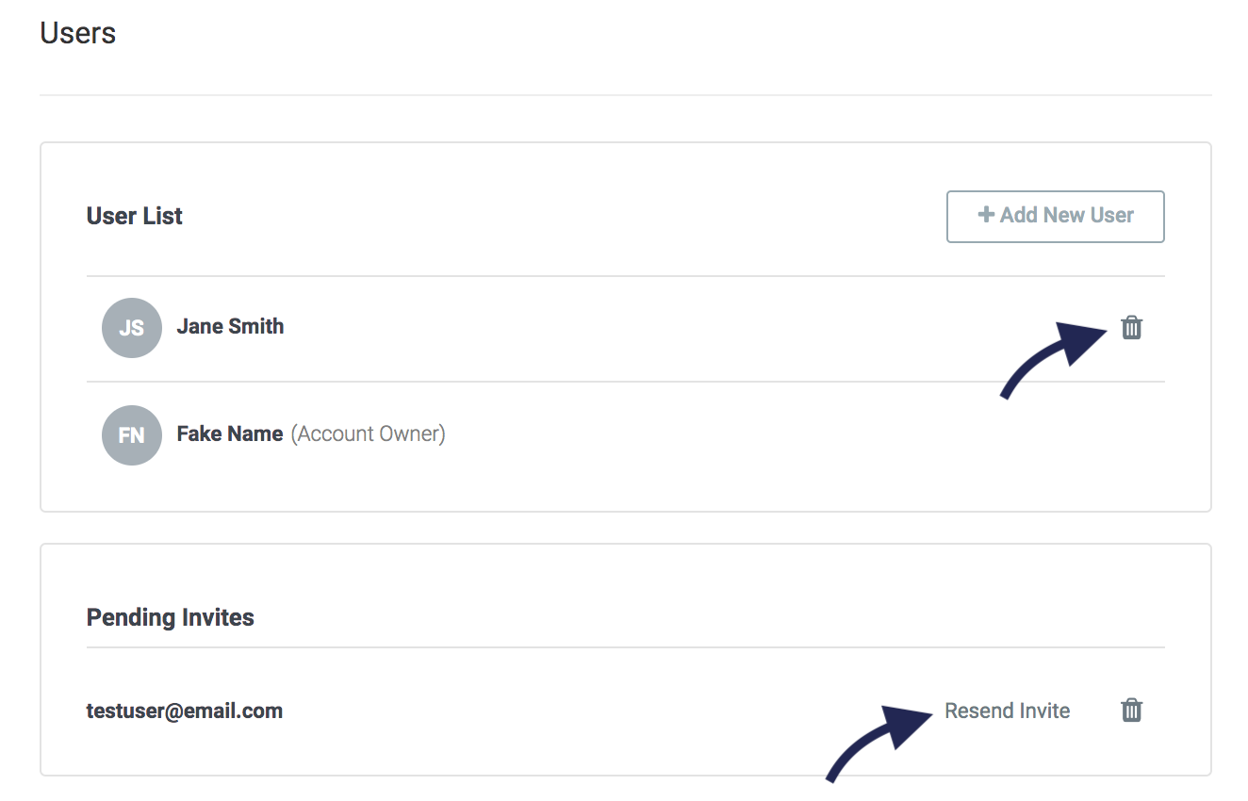Click the Add New User button
The height and width of the screenshot is (801, 1248).
pyautogui.click(x=1056, y=217)
